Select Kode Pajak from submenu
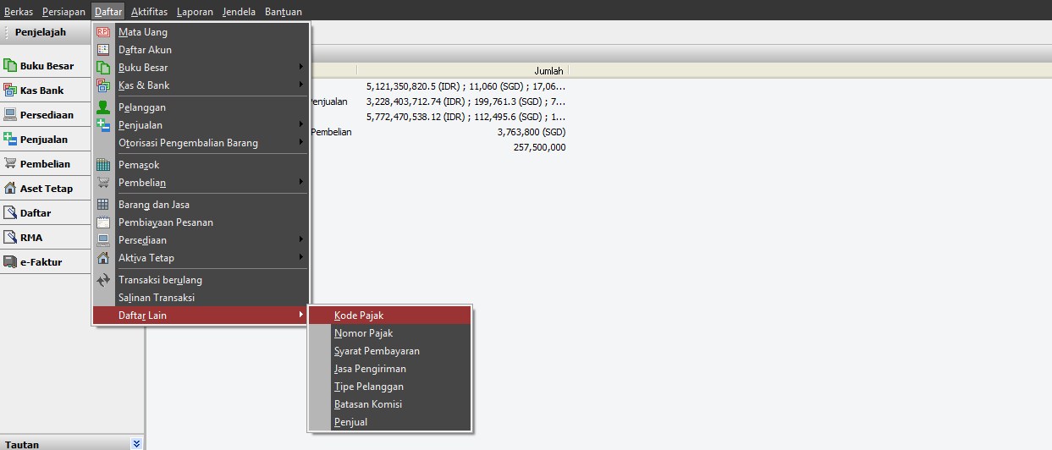 [x=359, y=316]
